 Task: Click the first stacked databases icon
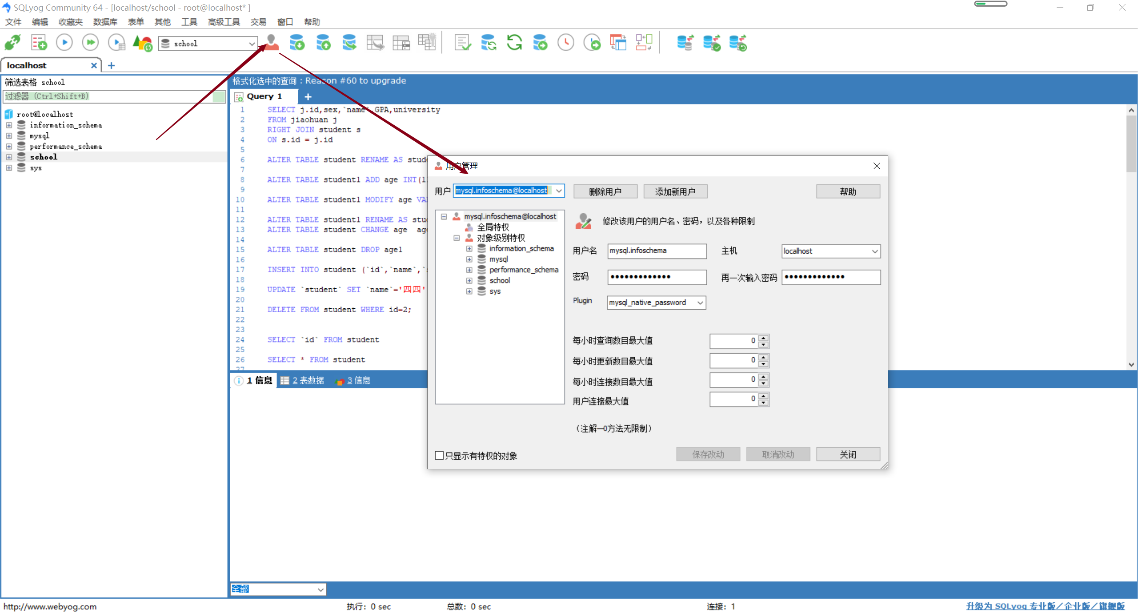click(x=685, y=43)
